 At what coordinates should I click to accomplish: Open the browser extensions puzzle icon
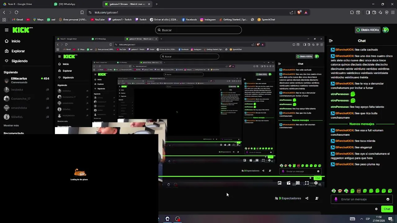click(352, 12)
